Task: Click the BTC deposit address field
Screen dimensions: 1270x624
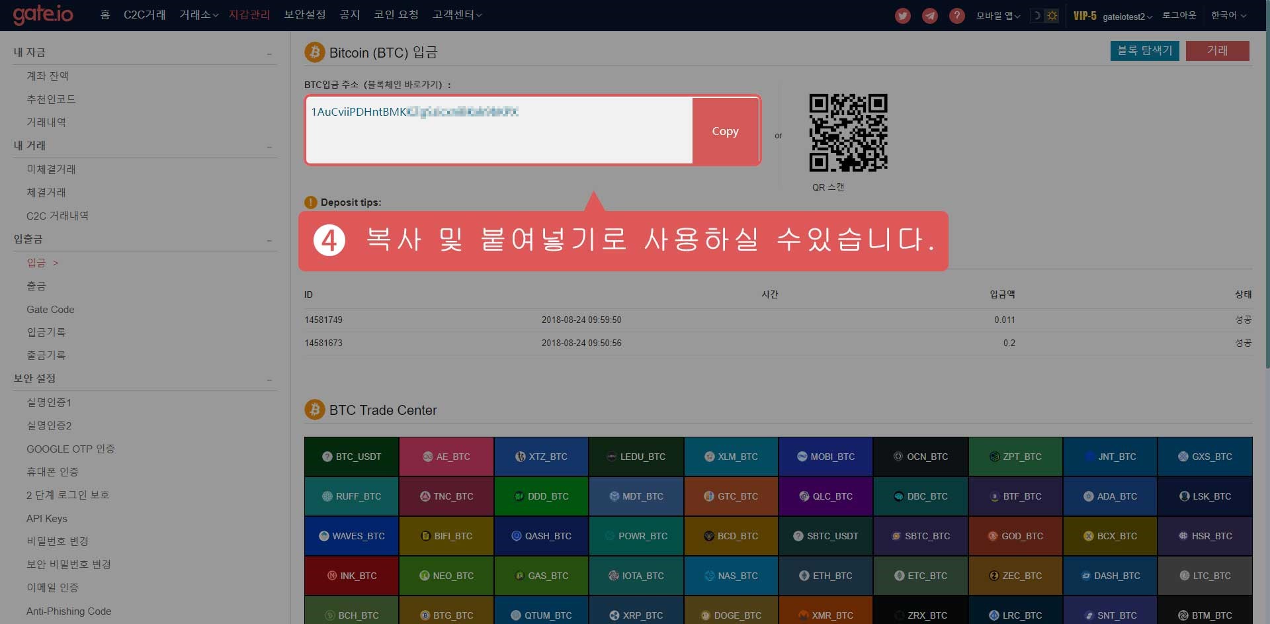Action: point(499,130)
